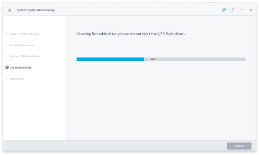Screen dimensions: 259x155
Task: Click the bullet beside Select a USB flash drive
Action: [7, 34]
